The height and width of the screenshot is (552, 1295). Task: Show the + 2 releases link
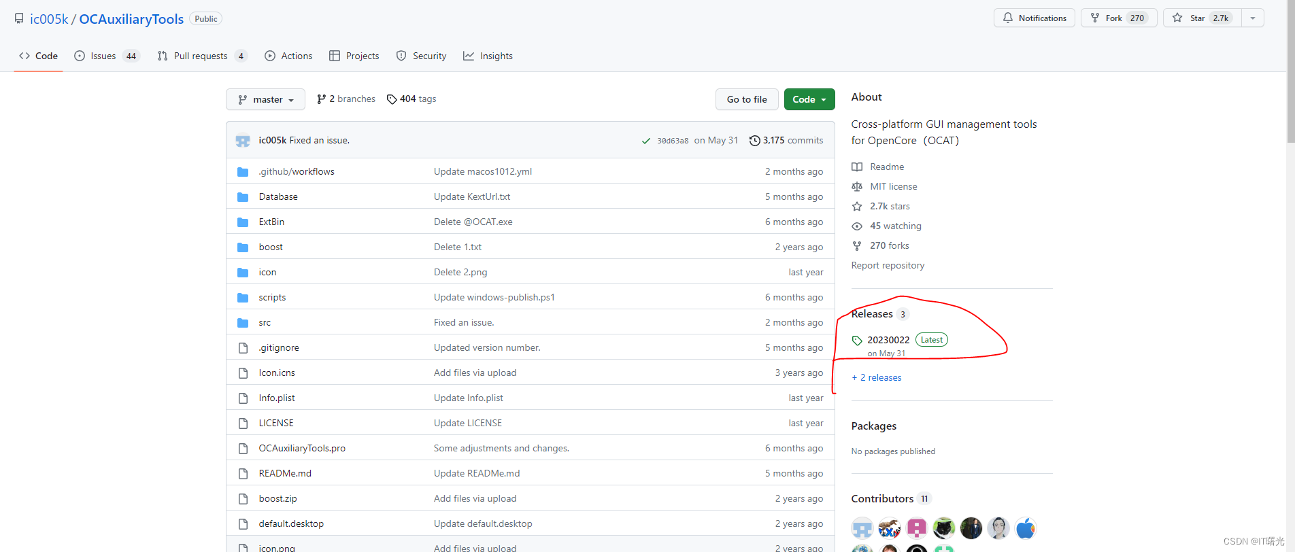pos(877,377)
